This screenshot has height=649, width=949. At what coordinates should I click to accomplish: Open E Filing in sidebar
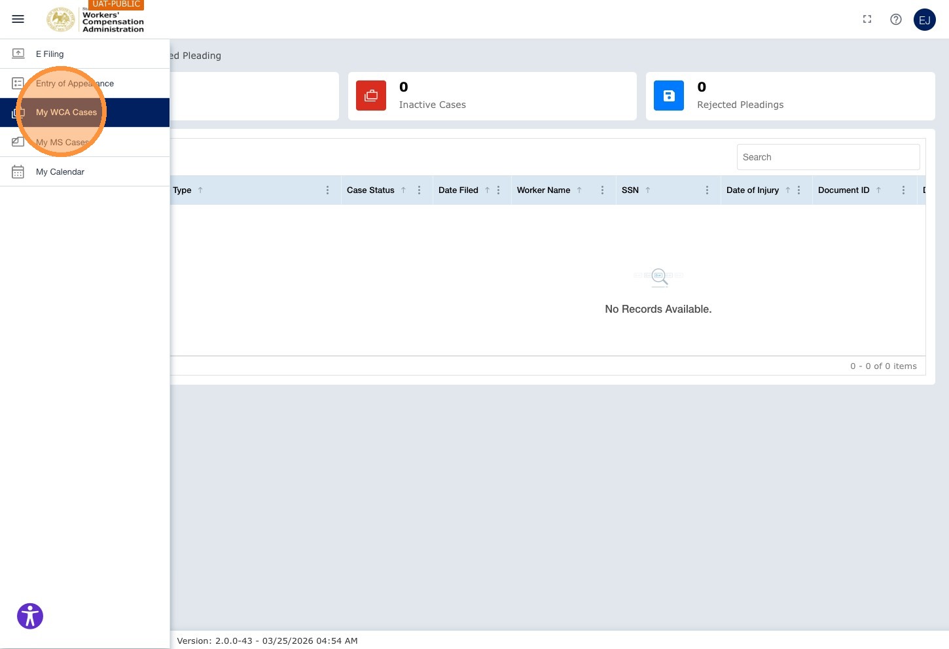84,54
